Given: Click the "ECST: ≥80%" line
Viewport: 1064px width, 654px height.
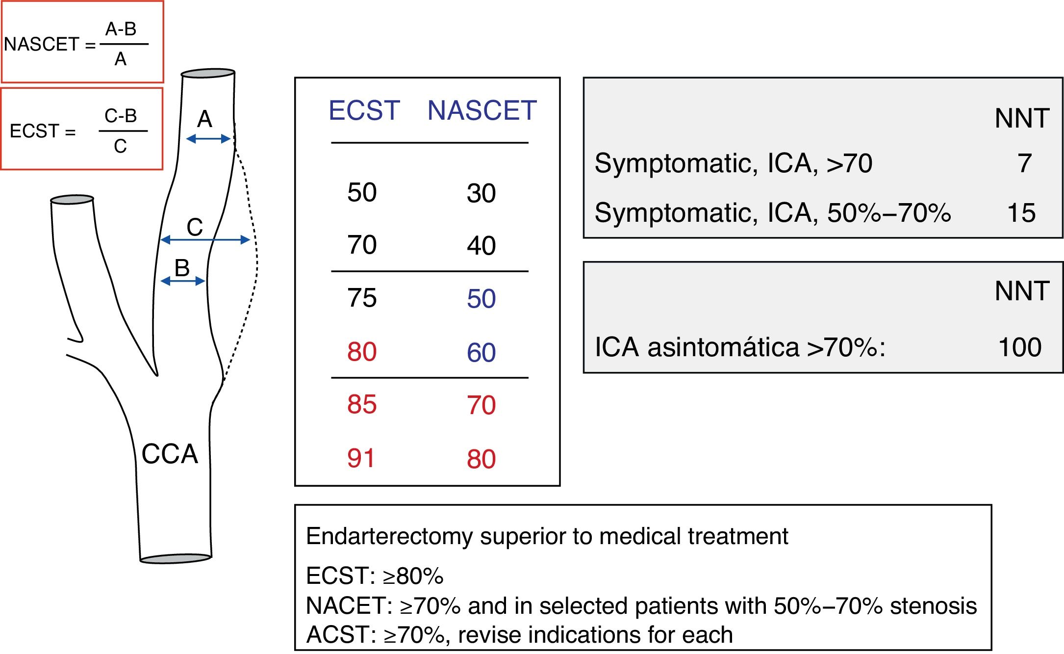Looking at the screenshot, I should pyautogui.click(x=375, y=576).
